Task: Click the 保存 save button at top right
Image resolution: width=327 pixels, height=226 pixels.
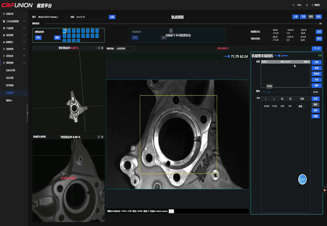Action: (318, 17)
